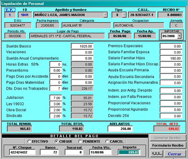Expand the Tipo dropdown arrow
Image resolution: width=188 pixels, height=159 pixels.
124,15
